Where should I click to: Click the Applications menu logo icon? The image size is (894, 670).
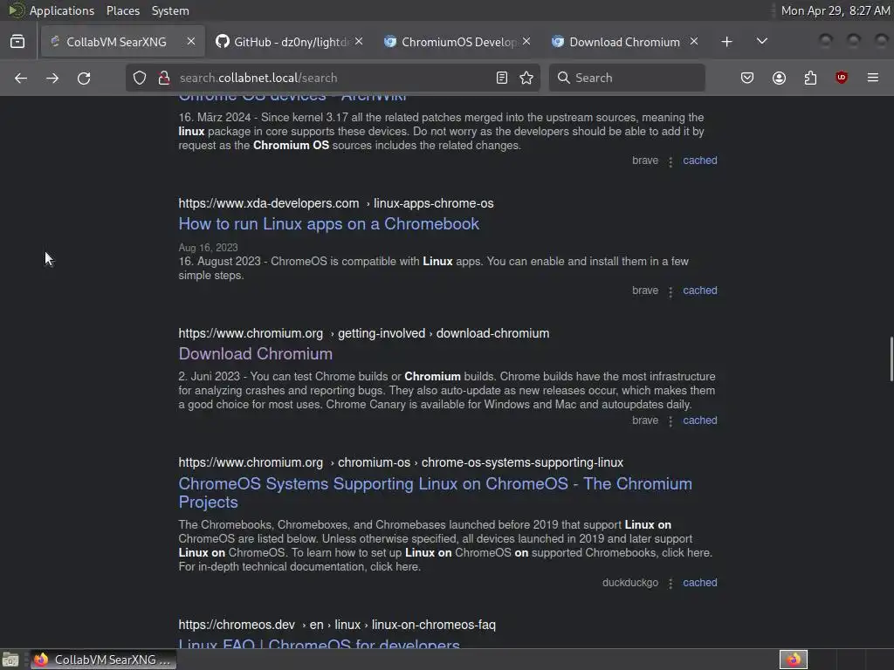(16, 10)
